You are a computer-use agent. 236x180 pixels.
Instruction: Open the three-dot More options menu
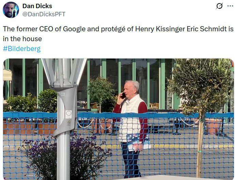(230, 6)
